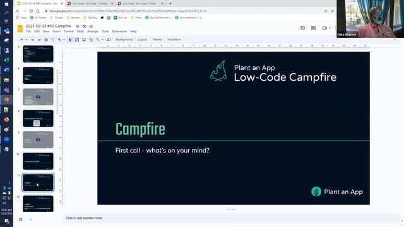Click the Background button
The height and width of the screenshot is (227, 404).
124,40
